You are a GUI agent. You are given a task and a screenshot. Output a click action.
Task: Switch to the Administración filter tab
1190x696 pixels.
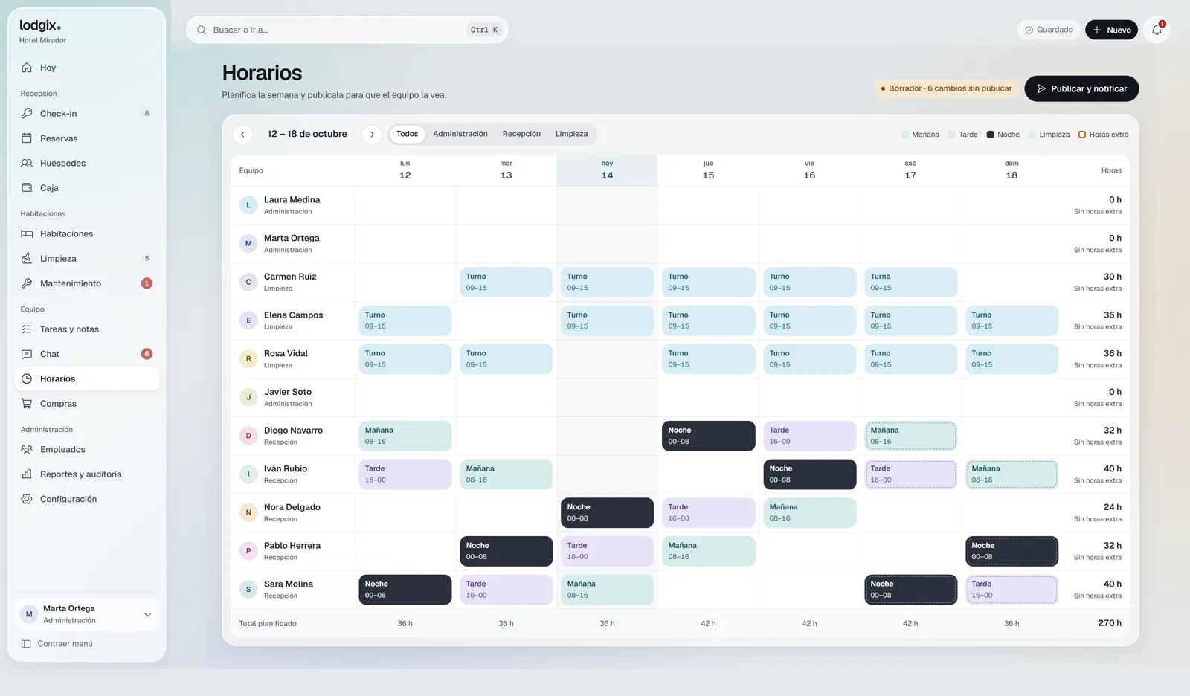point(460,134)
